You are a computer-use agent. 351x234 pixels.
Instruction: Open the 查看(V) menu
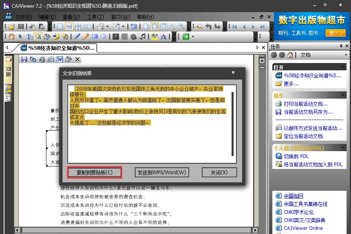[x=71, y=17]
